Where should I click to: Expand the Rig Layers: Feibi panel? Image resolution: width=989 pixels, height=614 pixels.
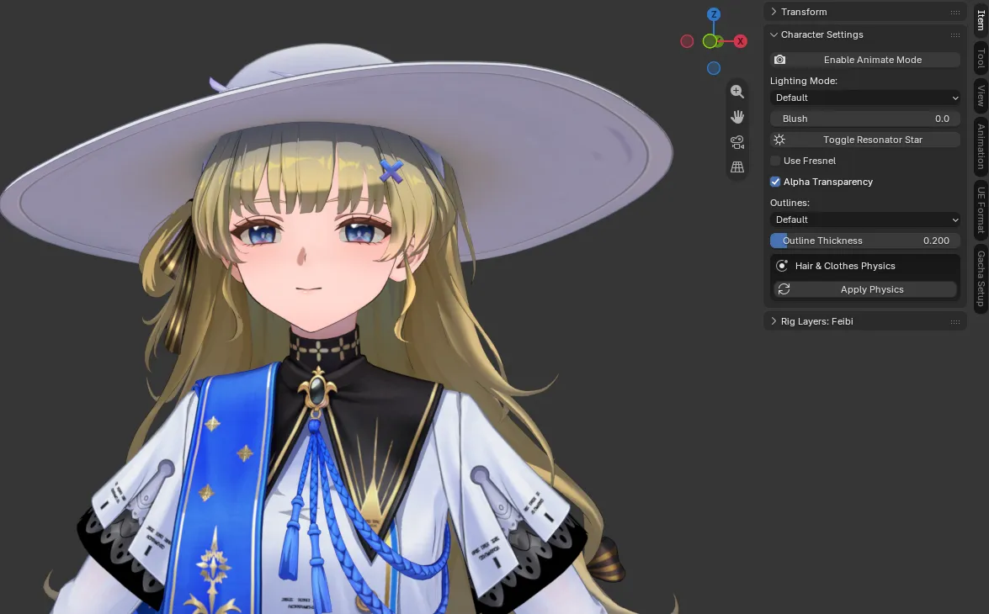click(x=774, y=321)
